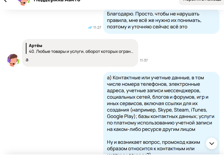Image resolution: width=224 pixels, height=157 pixels.
Task: Jump to latest messages with the down chevron
Action: coord(212,143)
